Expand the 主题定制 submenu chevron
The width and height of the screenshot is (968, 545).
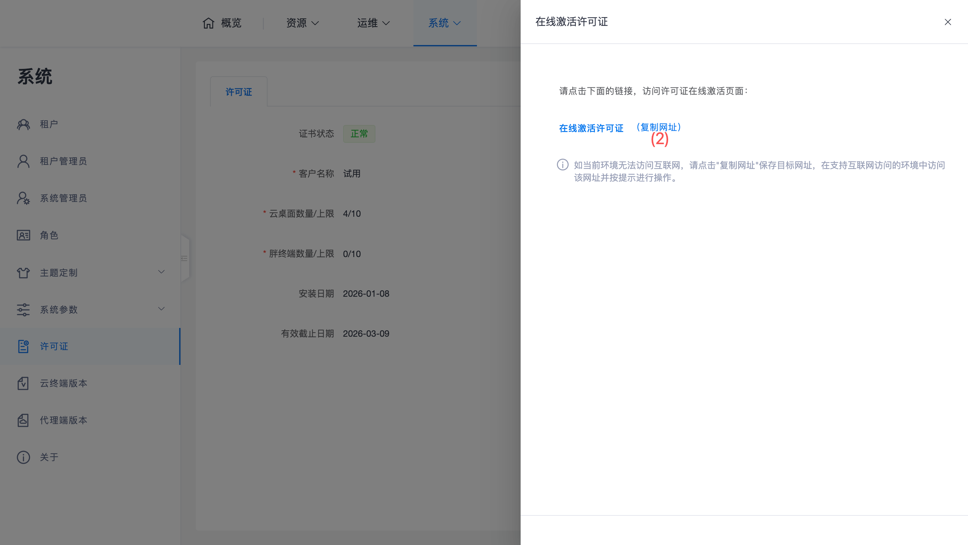pos(161,271)
